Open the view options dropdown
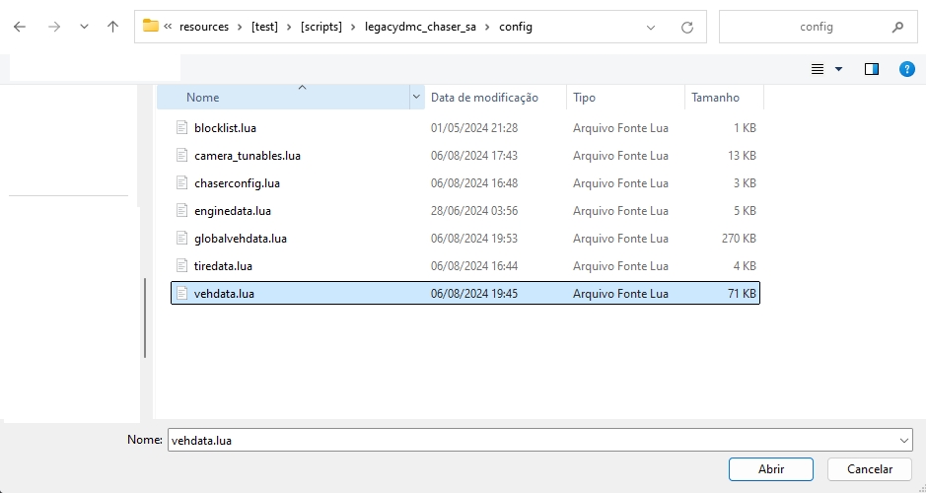Image resolution: width=926 pixels, height=493 pixels. coord(838,69)
